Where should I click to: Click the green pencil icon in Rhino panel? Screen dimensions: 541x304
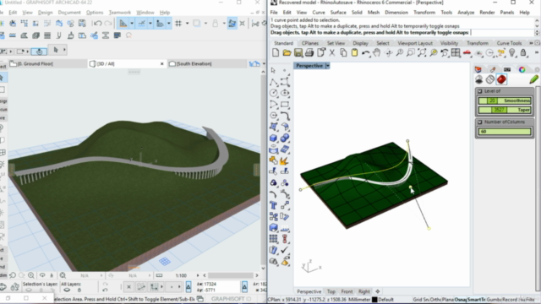(533, 79)
